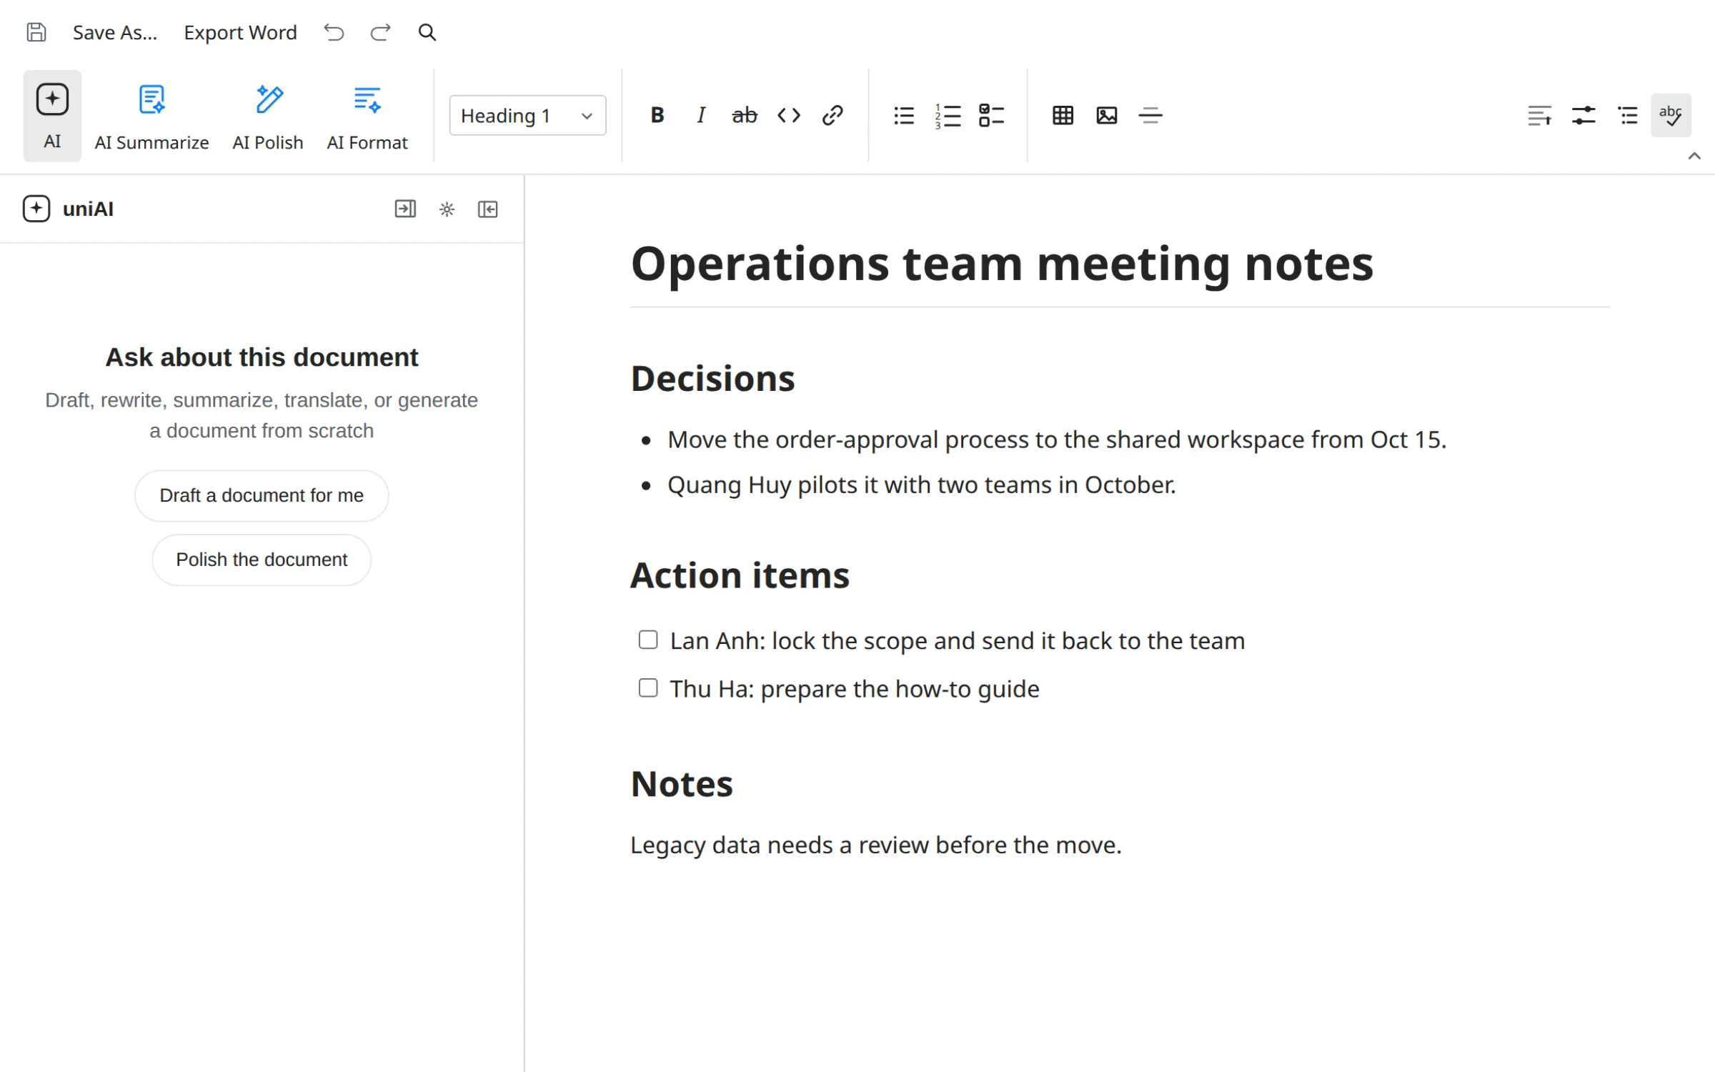Open search with the magnifier icon
This screenshot has width=1715, height=1072.
pyautogui.click(x=427, y=32)
